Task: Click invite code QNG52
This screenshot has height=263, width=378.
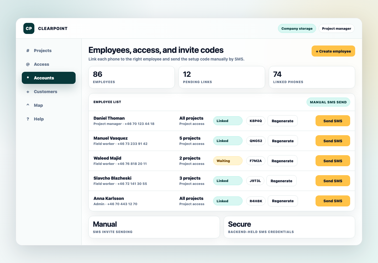Action: 256,141
